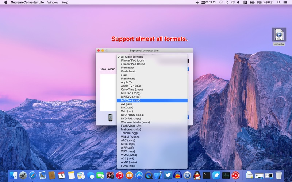Select MPEG-2 (.mpg) format
This screenshot has width=292, height=182.
[x=152, y=97]
